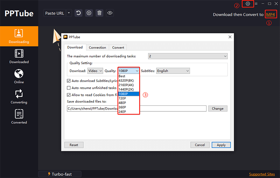Click the save path input field
The height and width of the screenshot is (178, 280).
pos(136,109)
